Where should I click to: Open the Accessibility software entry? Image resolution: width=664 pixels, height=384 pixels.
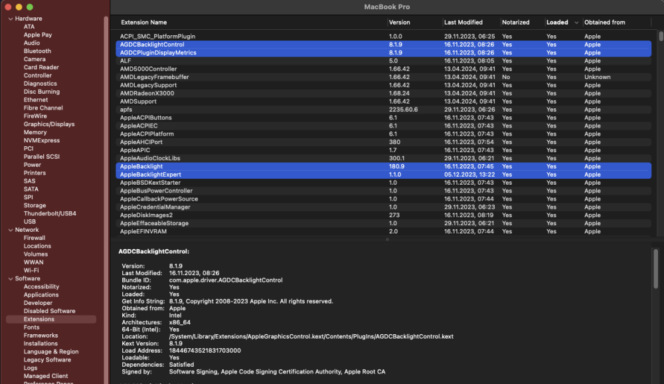41,286
